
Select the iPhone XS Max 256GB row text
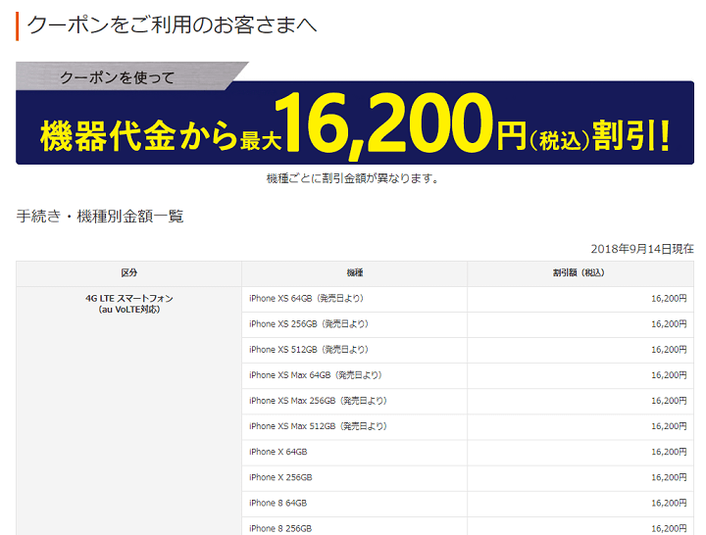318,401
